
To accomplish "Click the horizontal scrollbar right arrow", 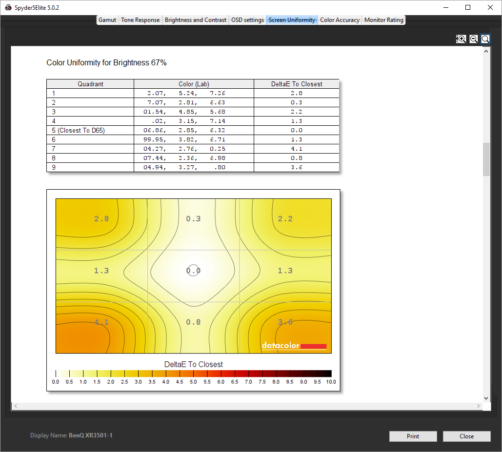I will tap(479, 406).
